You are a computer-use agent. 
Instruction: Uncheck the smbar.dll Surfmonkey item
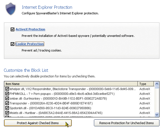7,98
